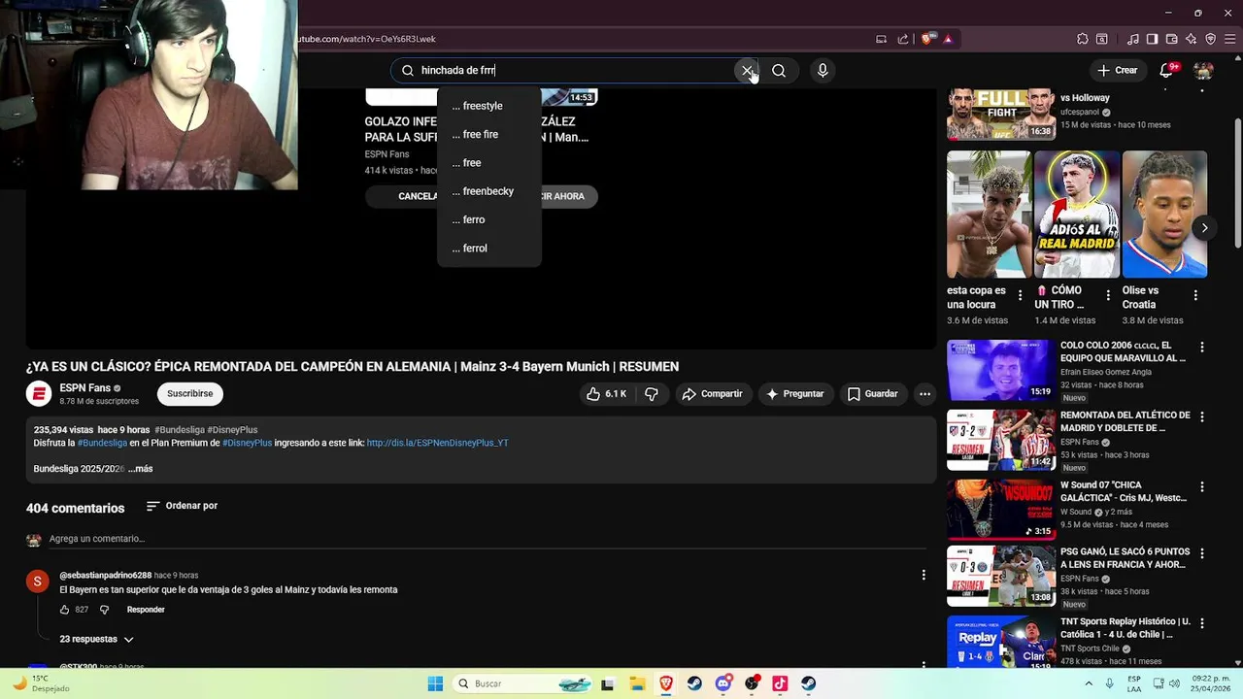Viewport: 1243px width, 699px height.
Task: Start voice search with the microphone icon
Action: point(823,70)
